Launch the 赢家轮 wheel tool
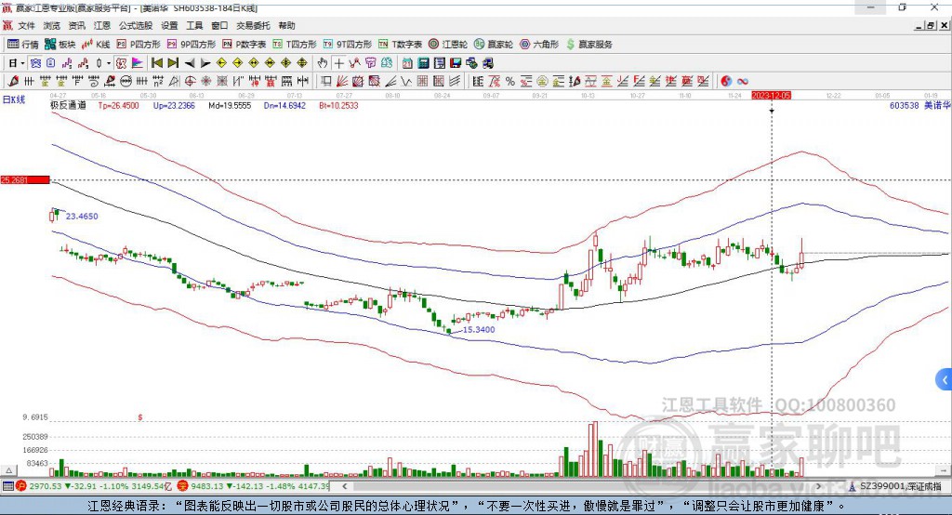 pyautogui.click(x=493, y=45)
